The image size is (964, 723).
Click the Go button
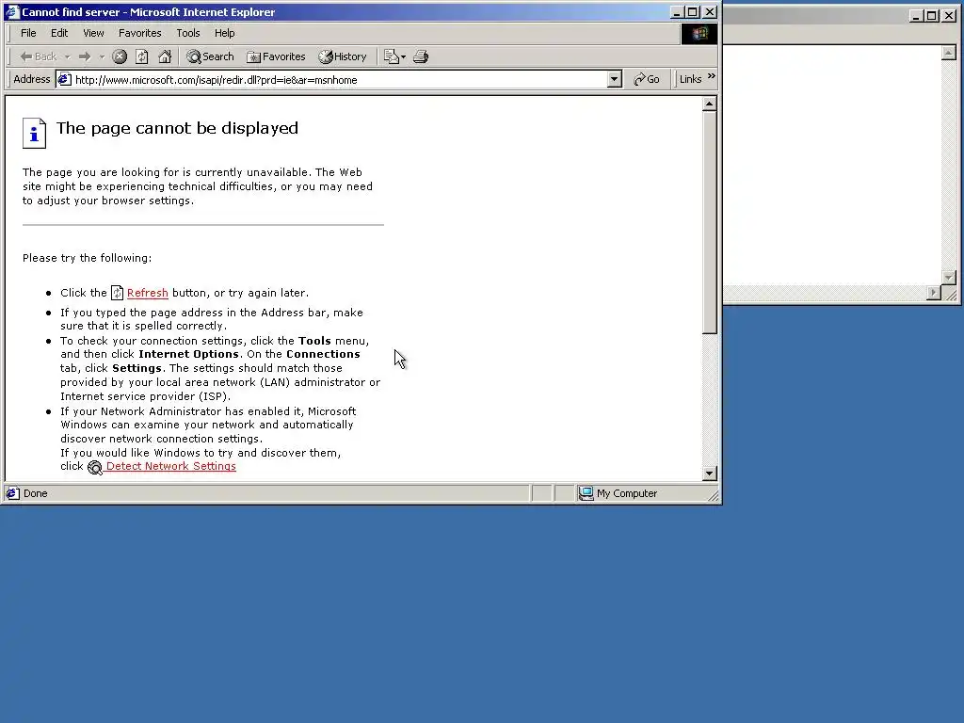tap(647, 79)
